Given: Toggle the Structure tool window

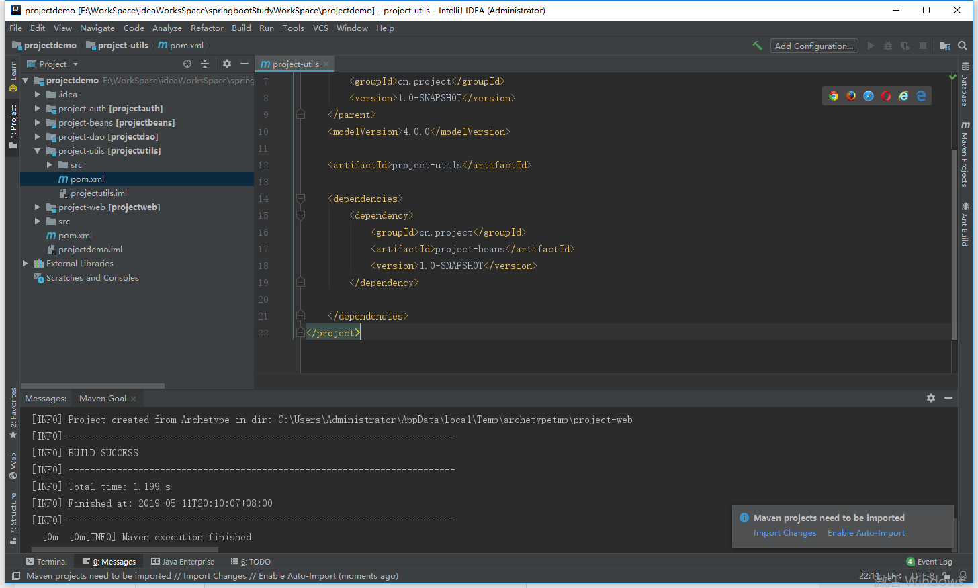Looking at the screenshot, I should click(x=13, y=518).
